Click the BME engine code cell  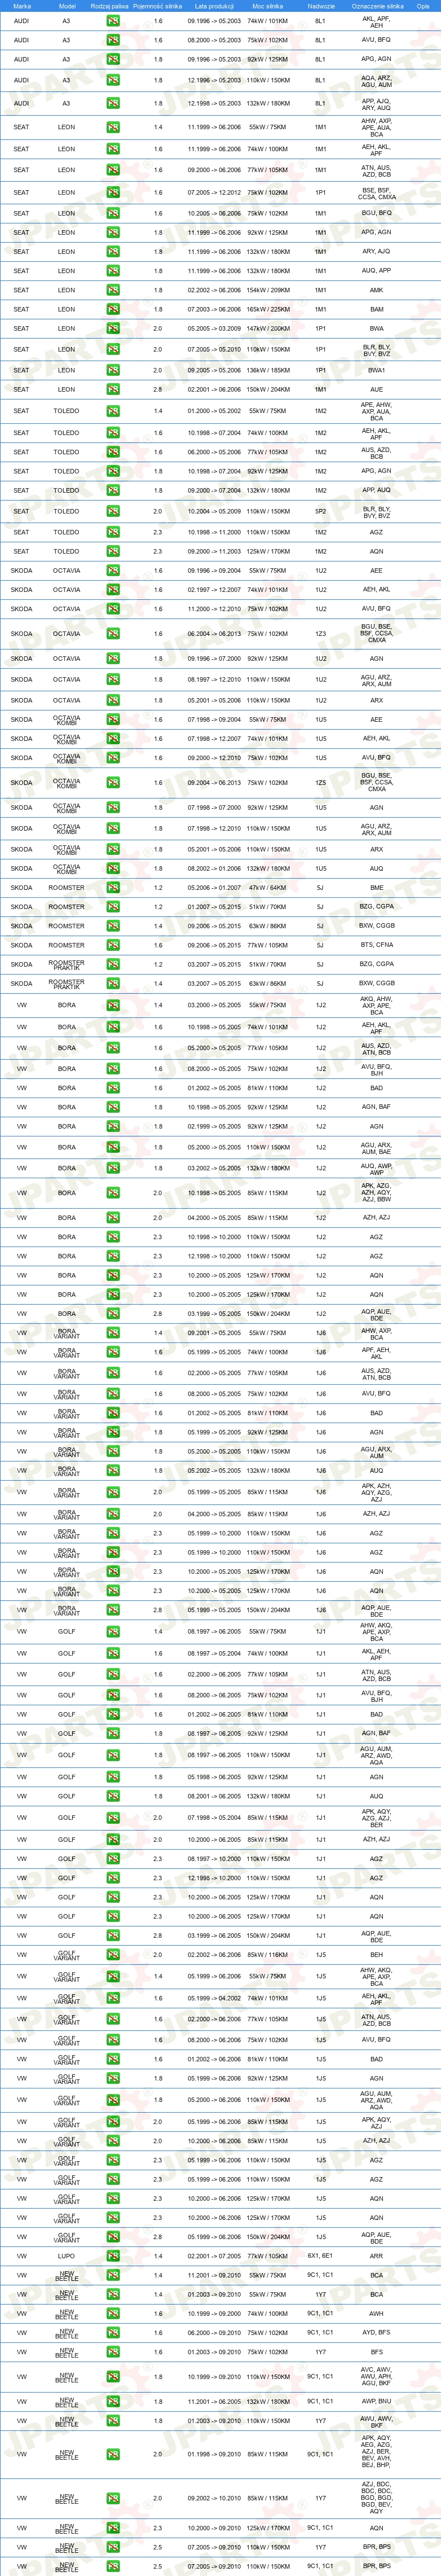376,887
